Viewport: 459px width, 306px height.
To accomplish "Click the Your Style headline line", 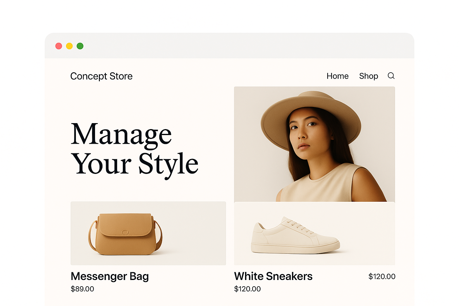I will coord(134,164).
